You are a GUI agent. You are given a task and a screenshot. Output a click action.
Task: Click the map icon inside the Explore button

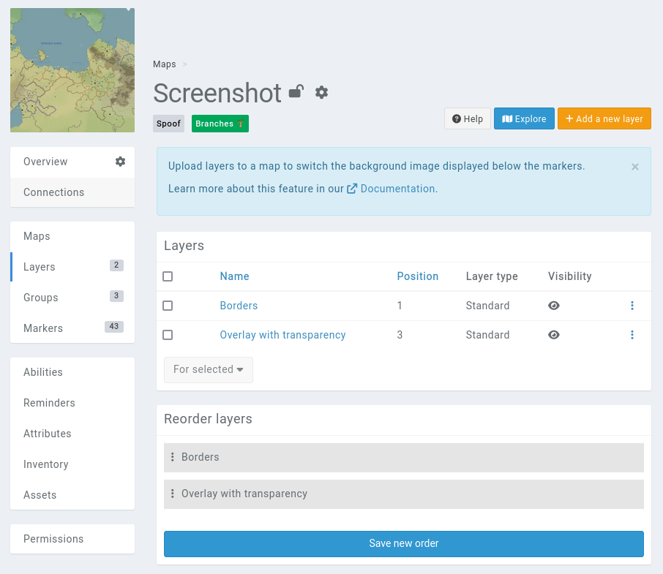point(506,118)
